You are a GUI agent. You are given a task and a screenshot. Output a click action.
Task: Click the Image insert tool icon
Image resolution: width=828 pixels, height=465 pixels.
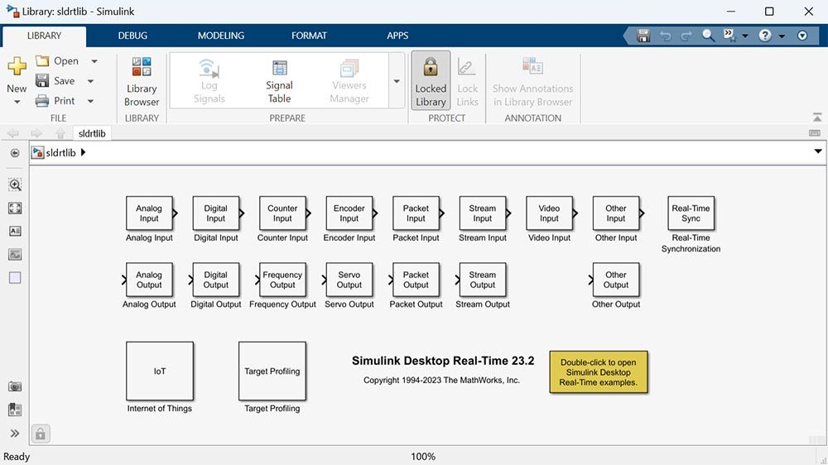[x=15, y=255]
